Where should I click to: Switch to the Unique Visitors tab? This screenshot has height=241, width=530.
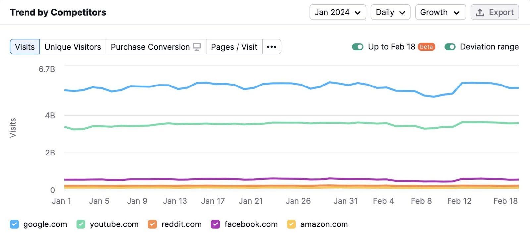[x=73, y=47]
